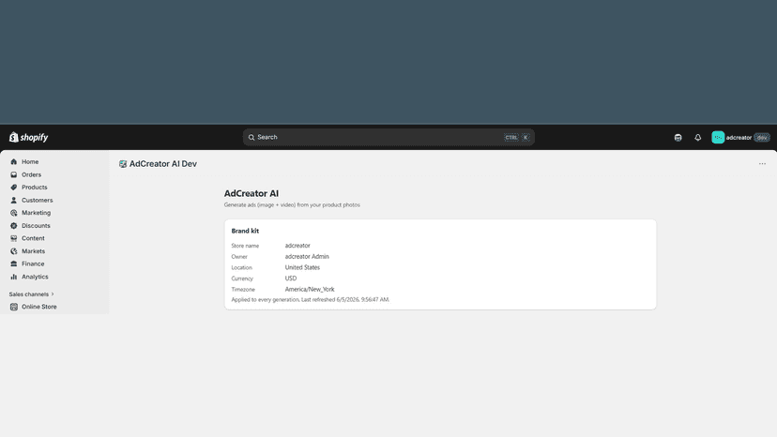Click the 'Generate ads' subtitle text
This screenshot has width=777, height=437.
coord(292,205)
